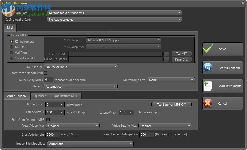Viewport: 247px width, 150px height.
Task: Click the blue Set MIDI channel icon
Action: (208, 67)
